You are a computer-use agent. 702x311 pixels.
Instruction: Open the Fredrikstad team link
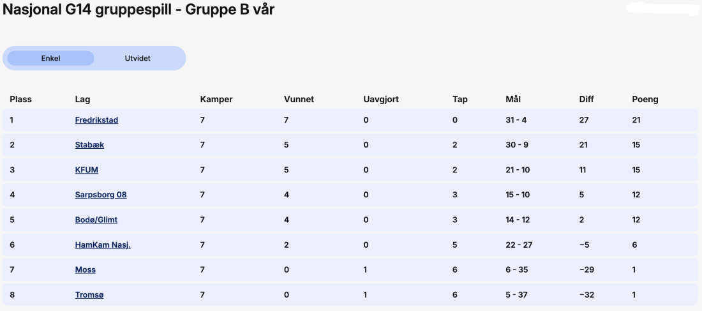pyautogui.click(x=97, y=120)
